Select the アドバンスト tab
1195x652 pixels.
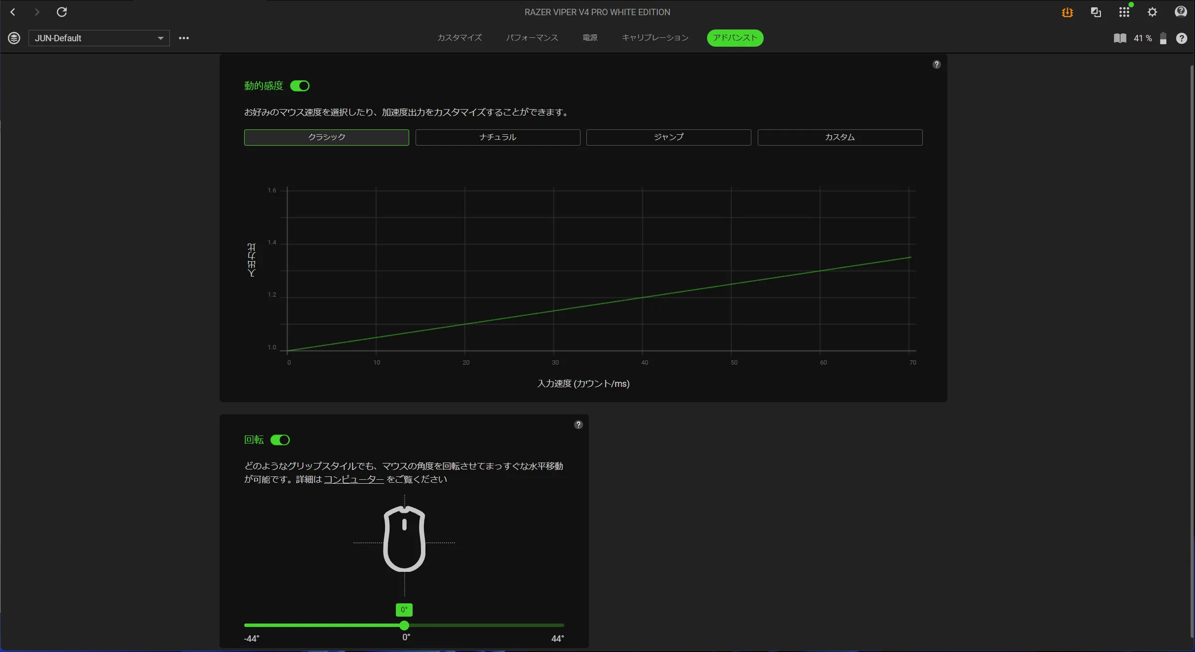pyautogui.click(x=735, y=38)
